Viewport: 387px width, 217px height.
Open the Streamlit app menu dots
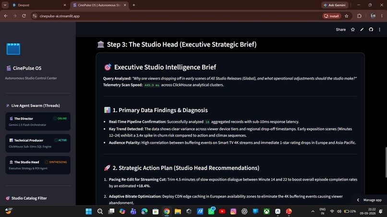380,30
